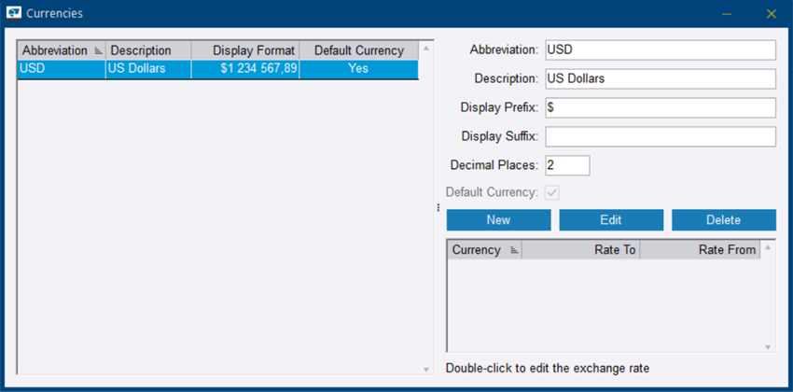Minimize the Currencies window

coord(727,13)
